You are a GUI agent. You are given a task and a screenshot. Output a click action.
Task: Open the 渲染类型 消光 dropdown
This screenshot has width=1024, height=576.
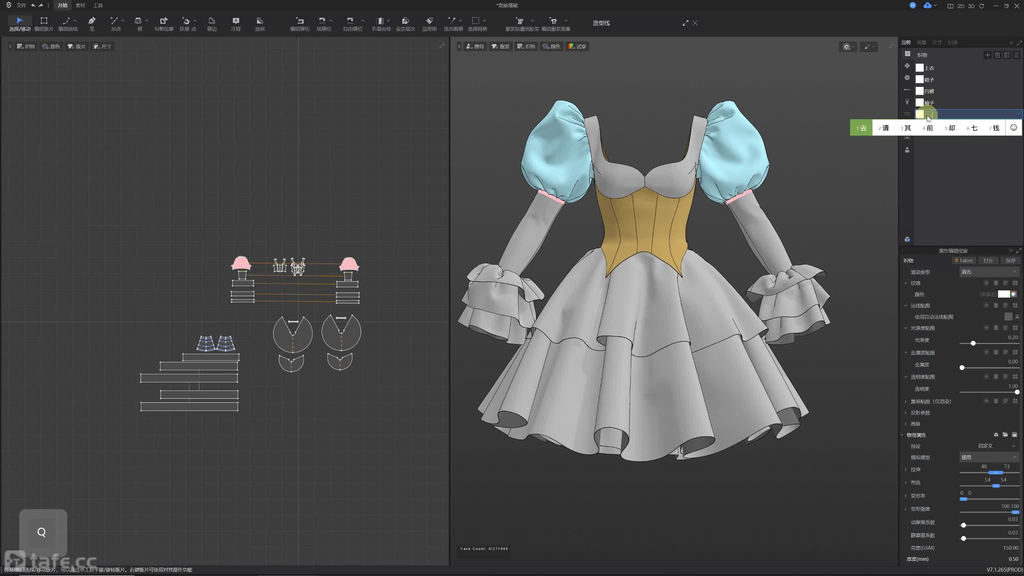coord(989,272)
